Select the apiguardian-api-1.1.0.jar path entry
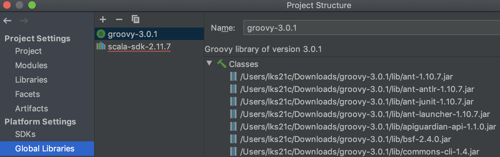This screenshot has width=500, height=157. pos(368,127)
